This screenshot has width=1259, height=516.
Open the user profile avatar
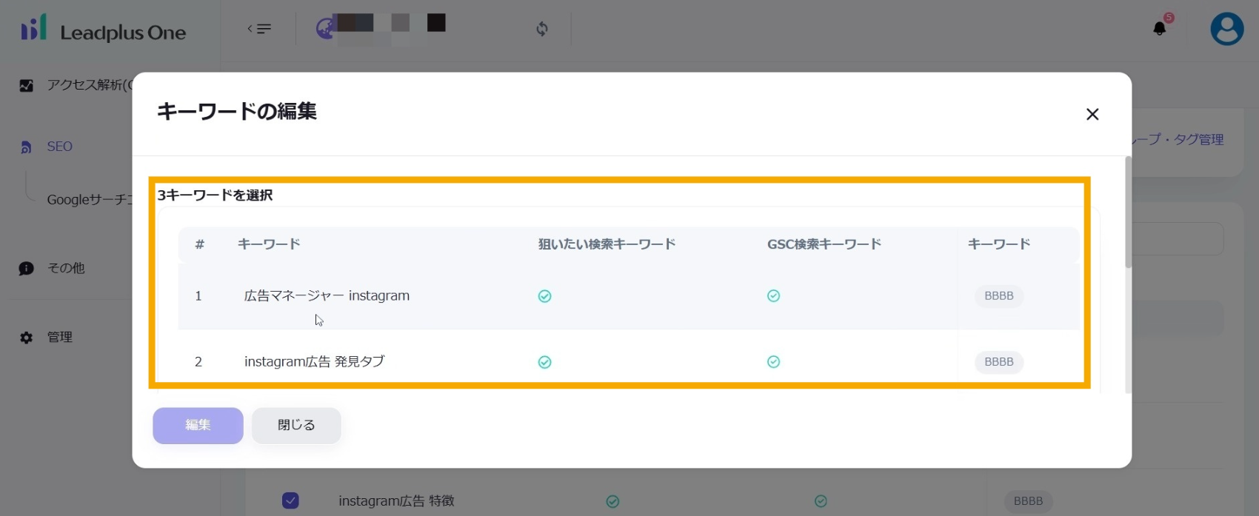pyautogui.click(x=1226, y=30)
